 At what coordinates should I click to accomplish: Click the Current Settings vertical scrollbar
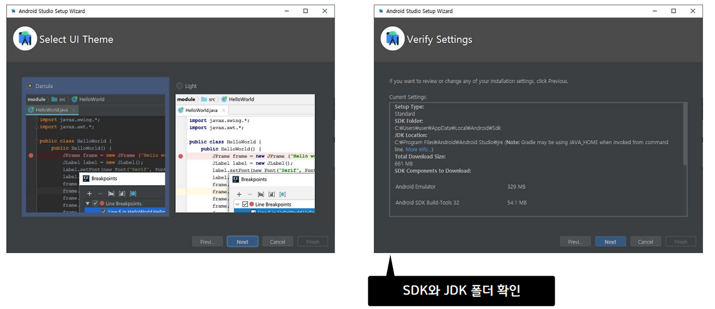(685, 134)
